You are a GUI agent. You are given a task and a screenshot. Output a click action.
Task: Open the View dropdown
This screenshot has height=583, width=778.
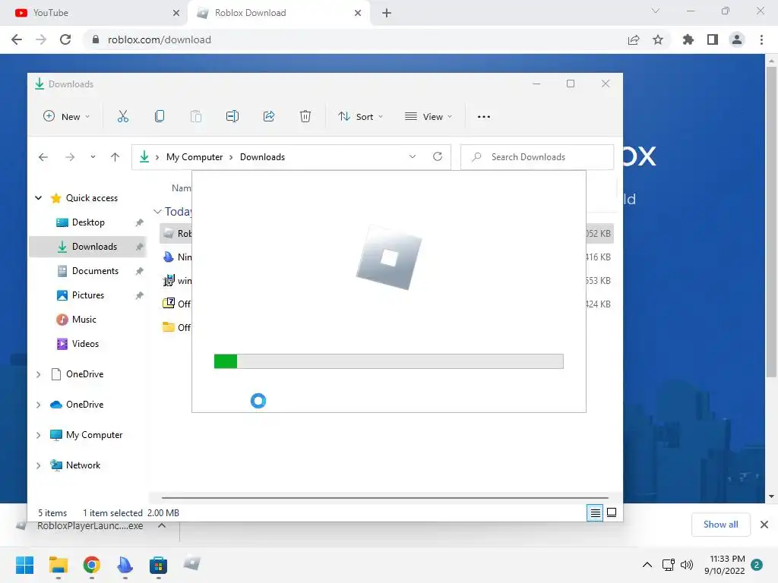click(429, 116)
